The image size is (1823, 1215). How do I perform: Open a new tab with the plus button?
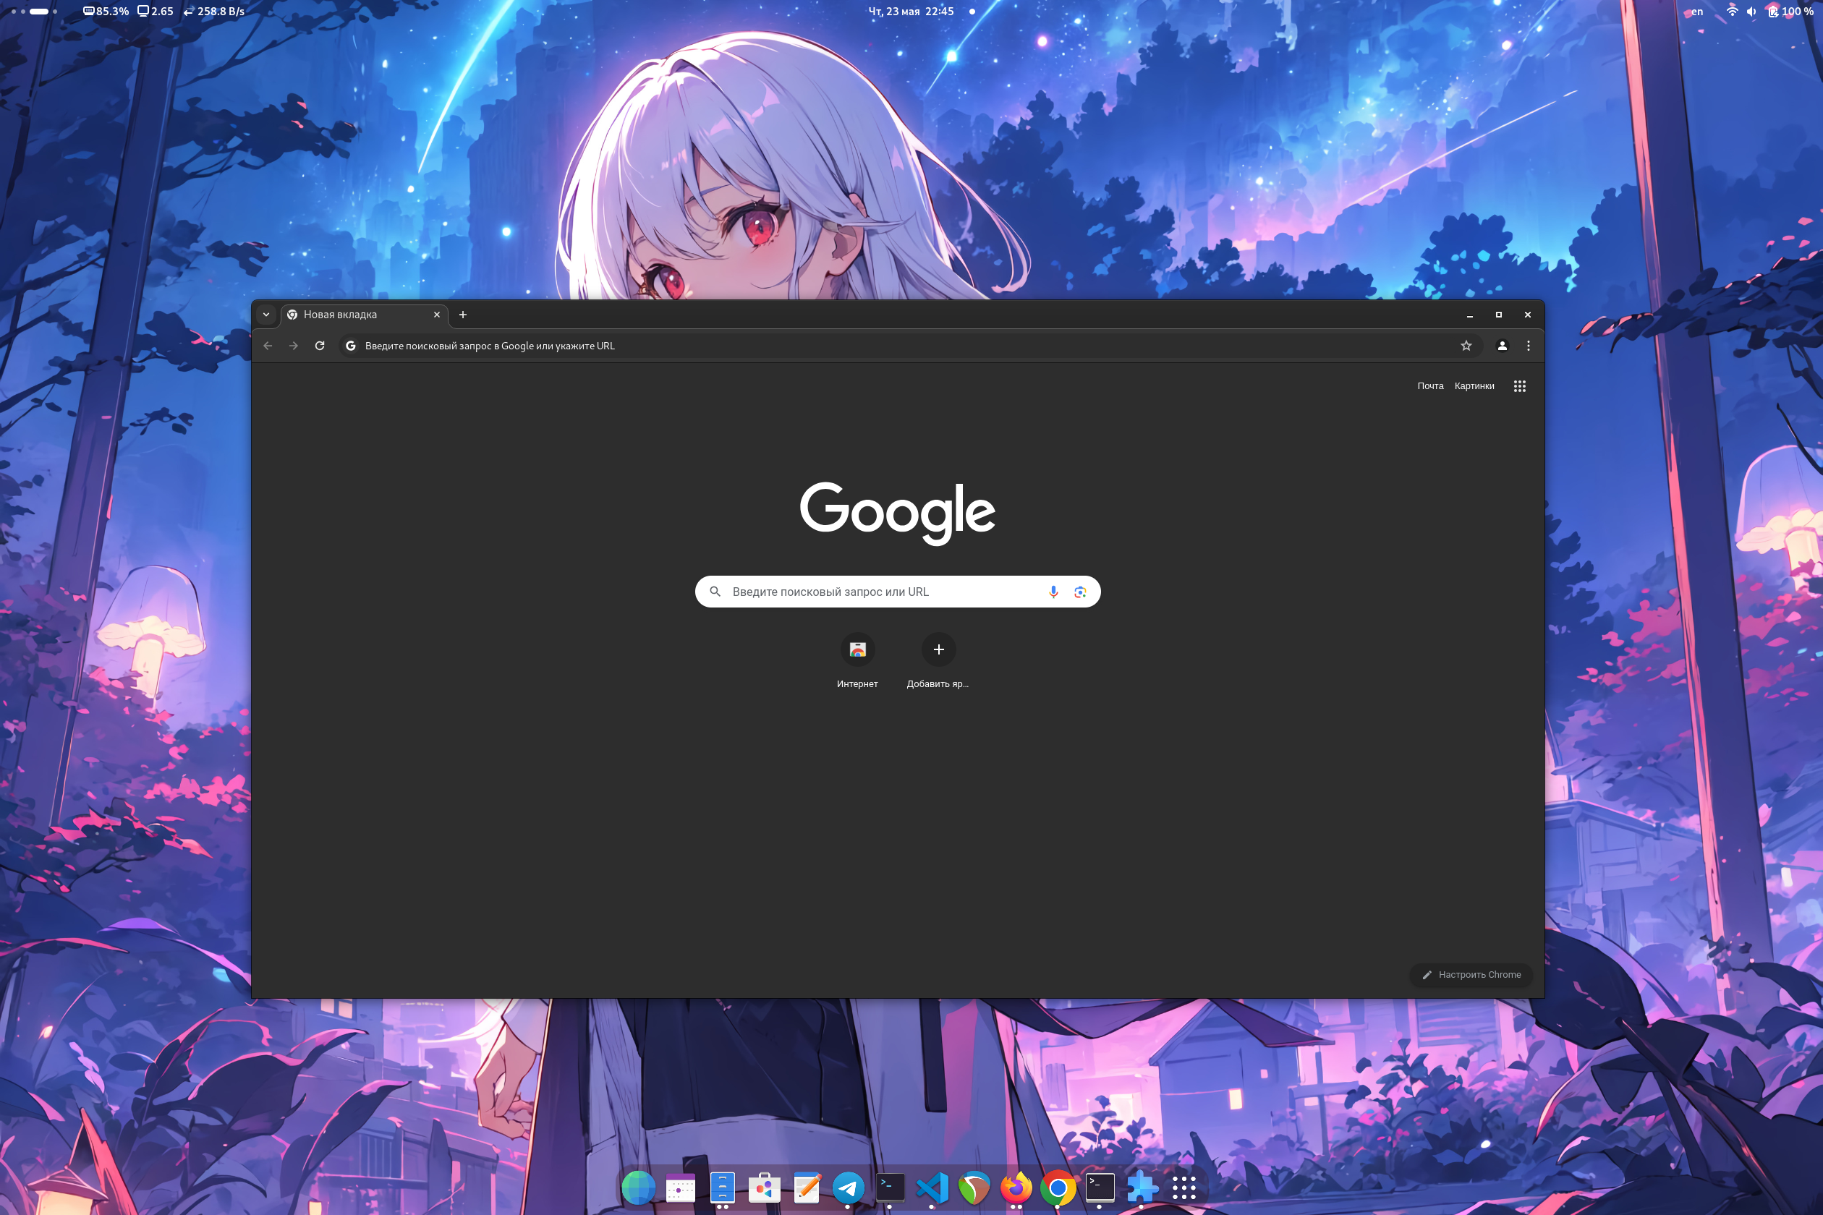pyautogui.click(x=463, y=315)
